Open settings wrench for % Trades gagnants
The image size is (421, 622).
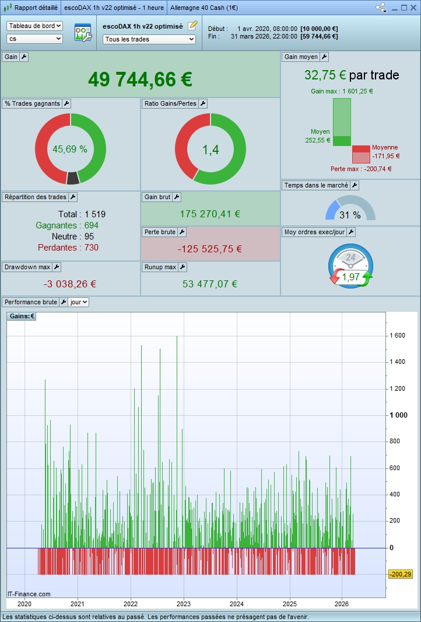click(x=66, y=103)
